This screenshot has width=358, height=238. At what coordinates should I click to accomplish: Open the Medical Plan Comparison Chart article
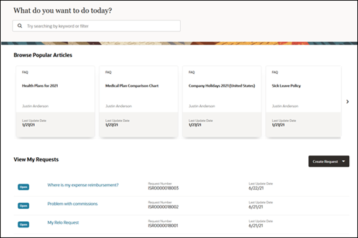coord(132,86)
